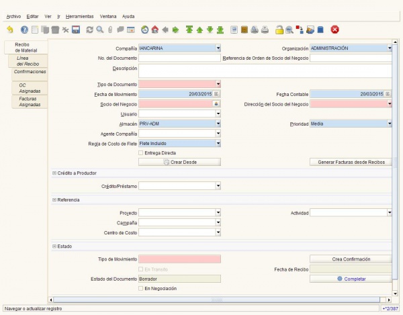Create a new record with the blank page icon

35,30
